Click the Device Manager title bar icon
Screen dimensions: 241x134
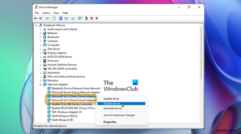tap(36, 7)
